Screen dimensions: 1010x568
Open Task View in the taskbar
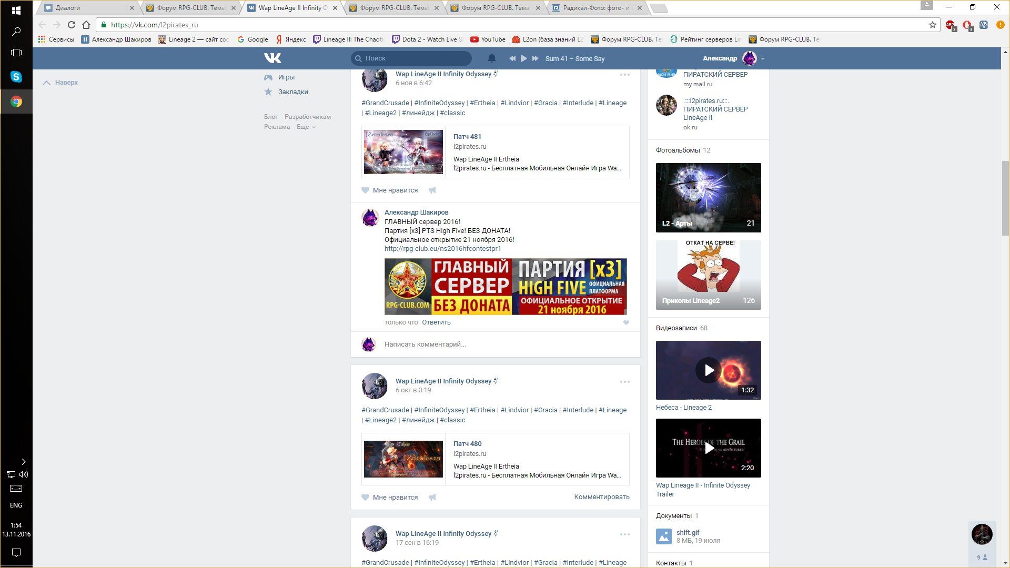coord(16,53)
